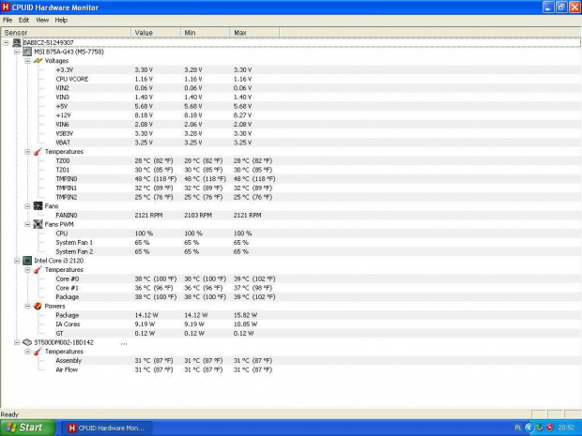This screenshot has height=436, width=582.
Task: Open the Start menu
Action: tap(28, 428)
